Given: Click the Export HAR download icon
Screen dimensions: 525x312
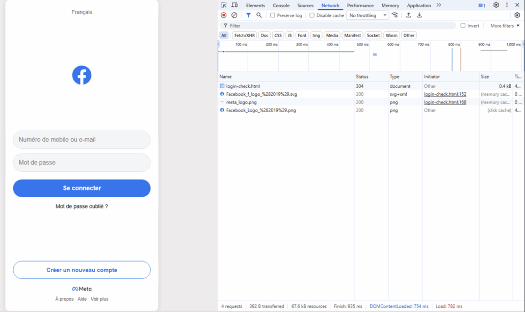Looking at the screenshot, I should click(x=419, y=15).
